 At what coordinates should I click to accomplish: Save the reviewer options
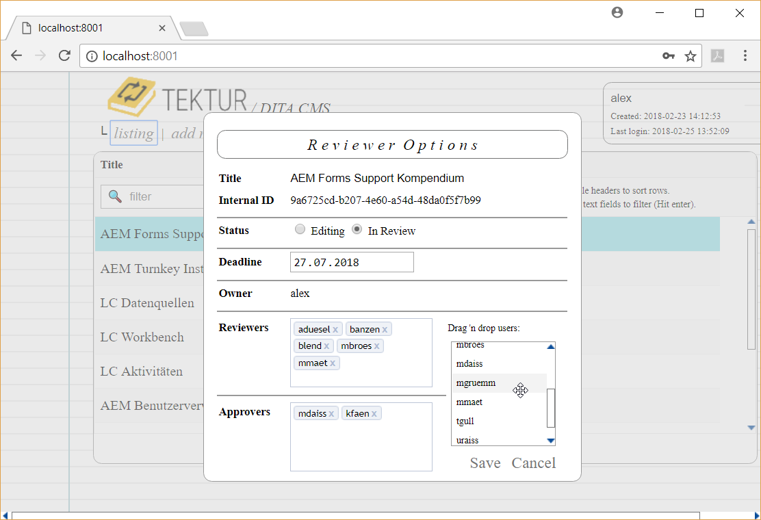tap(485, 463)
